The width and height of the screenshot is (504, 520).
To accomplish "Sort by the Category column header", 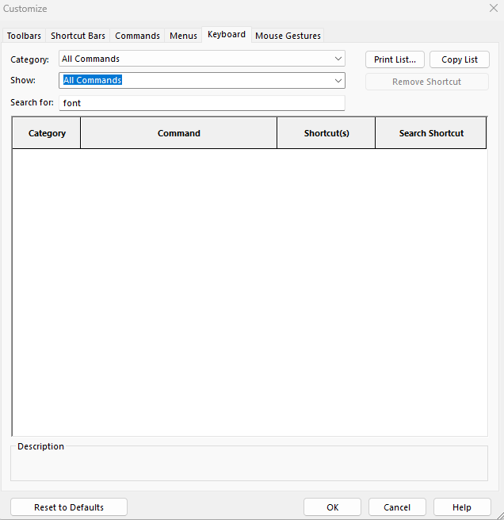I will [x=47, y=133].
